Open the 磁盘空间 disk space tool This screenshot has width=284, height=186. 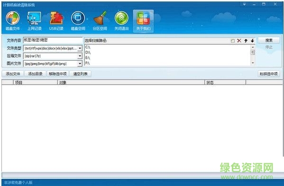click(78, 21)
